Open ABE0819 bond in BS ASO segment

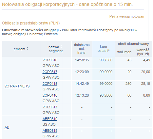(x=50, y=119)
